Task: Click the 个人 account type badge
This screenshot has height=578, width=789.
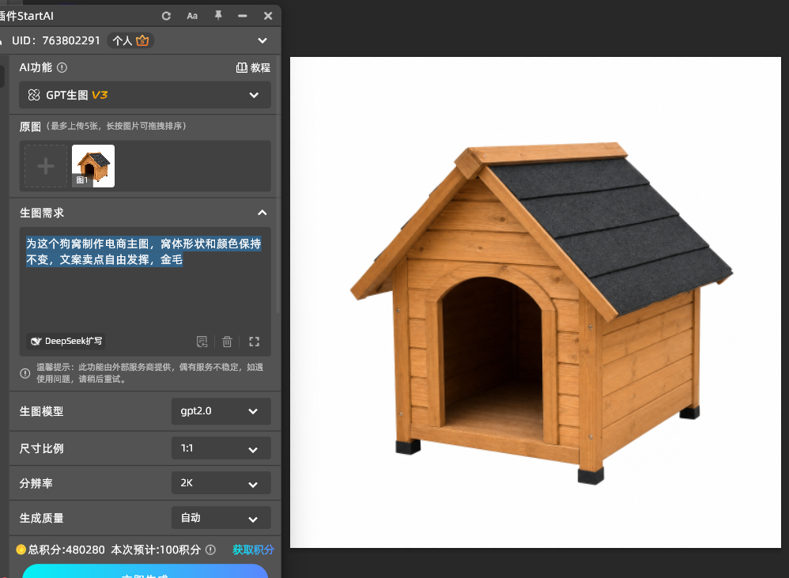Action: pyautogui.click(x=130, y=40)
